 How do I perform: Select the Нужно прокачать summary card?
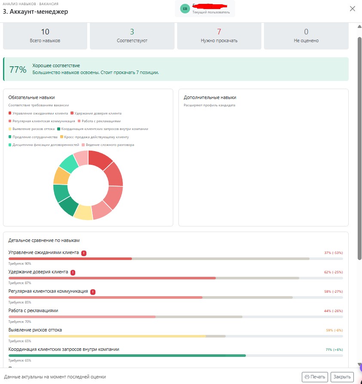[x=219, y=36]
